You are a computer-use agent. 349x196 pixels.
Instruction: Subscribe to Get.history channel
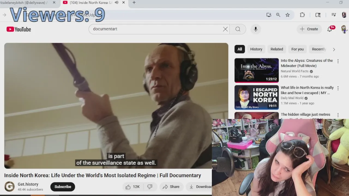coord(63,187)
